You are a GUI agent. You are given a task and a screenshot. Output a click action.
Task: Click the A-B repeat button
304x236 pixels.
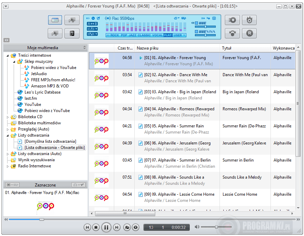pos(92,24)
